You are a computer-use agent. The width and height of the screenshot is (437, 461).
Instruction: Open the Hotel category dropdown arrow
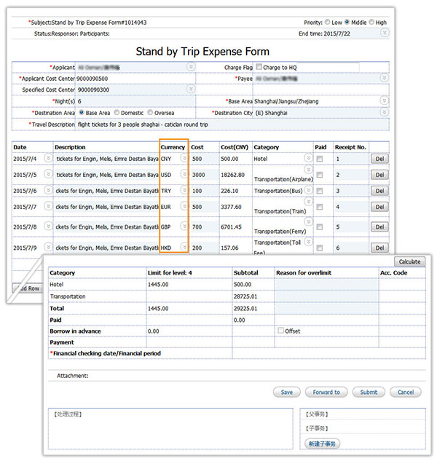click(x=308, y=158)
